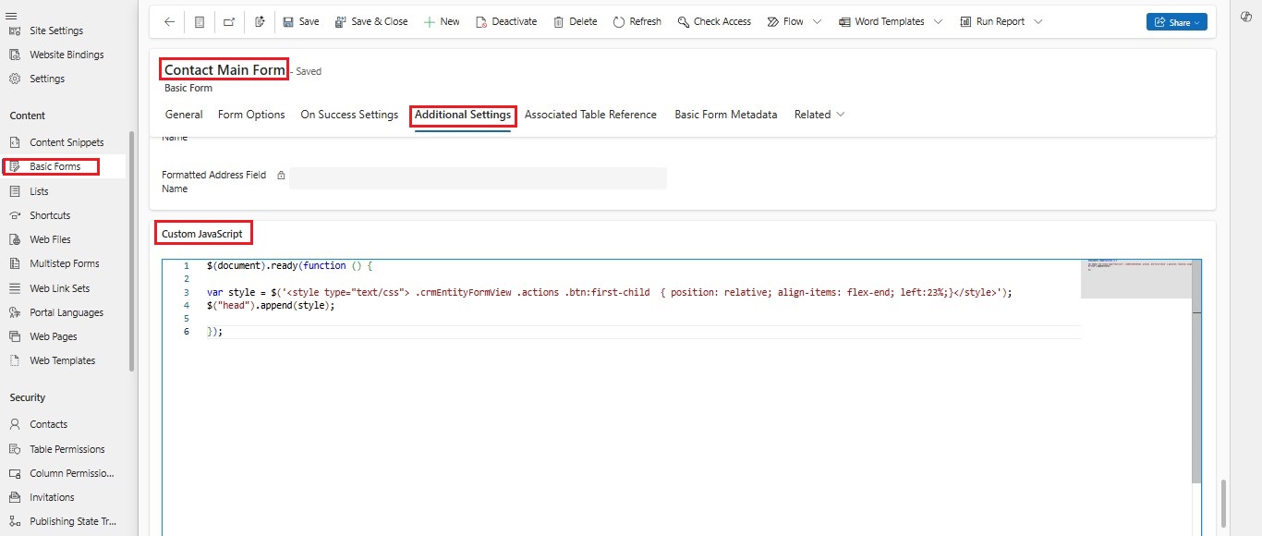Go back using the left arrow icon

click(x=169, y=21)
